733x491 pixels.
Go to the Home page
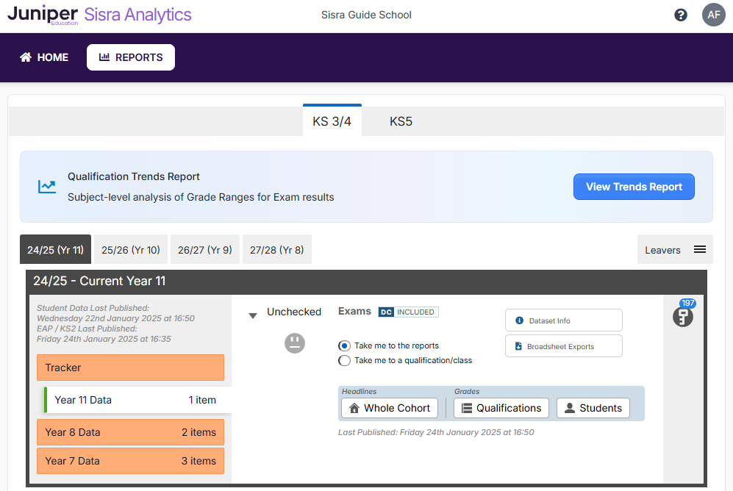[44, 57]
